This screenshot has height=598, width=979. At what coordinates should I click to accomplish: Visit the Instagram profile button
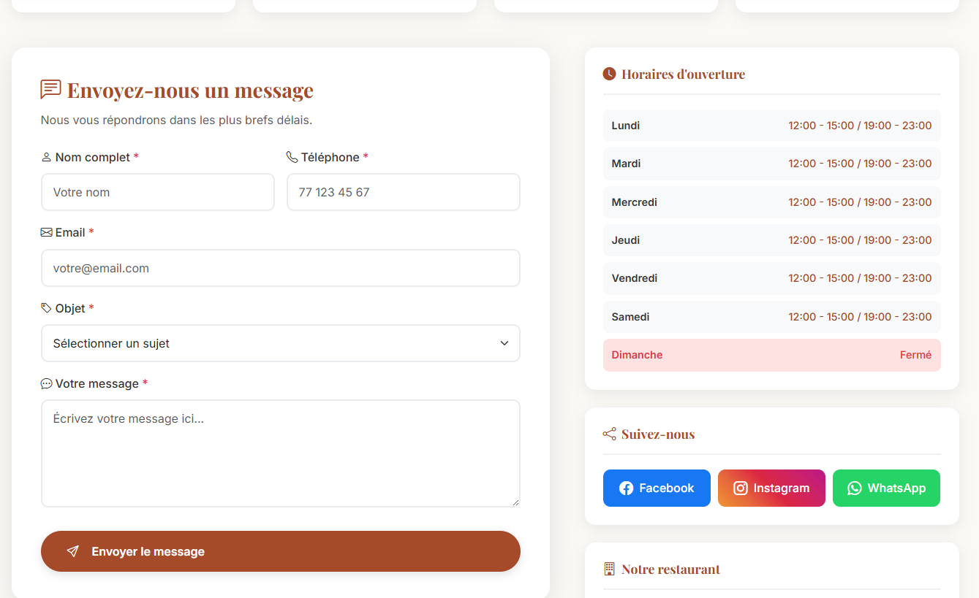tap(771, 488)
